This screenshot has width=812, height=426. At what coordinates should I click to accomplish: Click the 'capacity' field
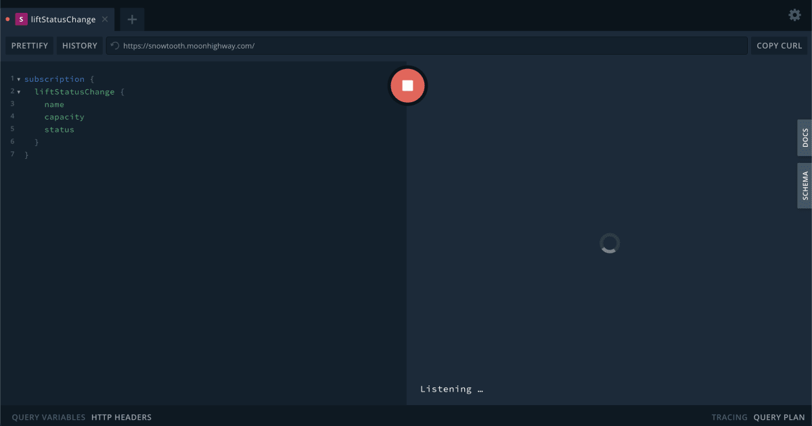point(64,117)
